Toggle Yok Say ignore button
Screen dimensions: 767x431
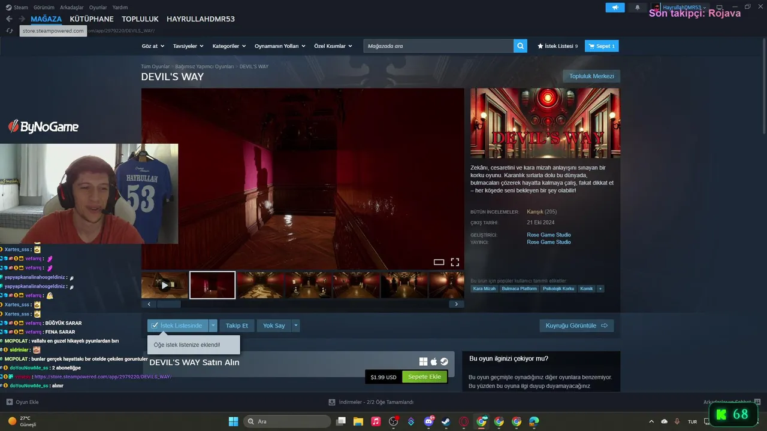[274, 326]
